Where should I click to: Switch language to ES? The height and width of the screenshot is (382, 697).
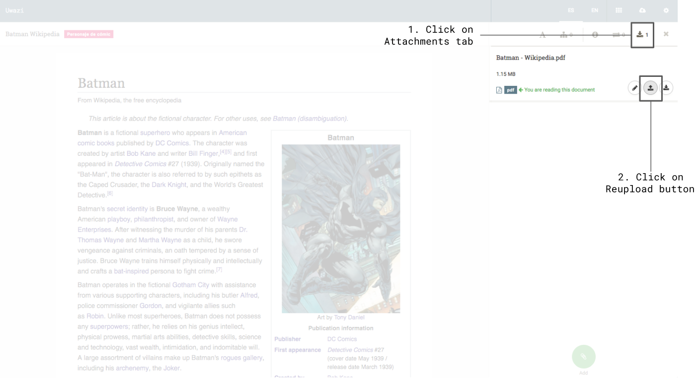pos(571,10)
